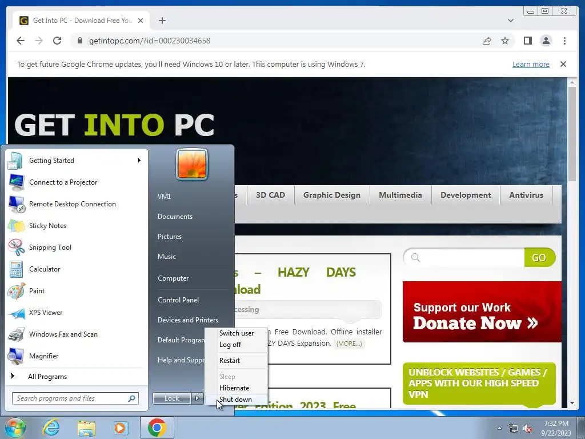Launch Sticky Notes

77,225
